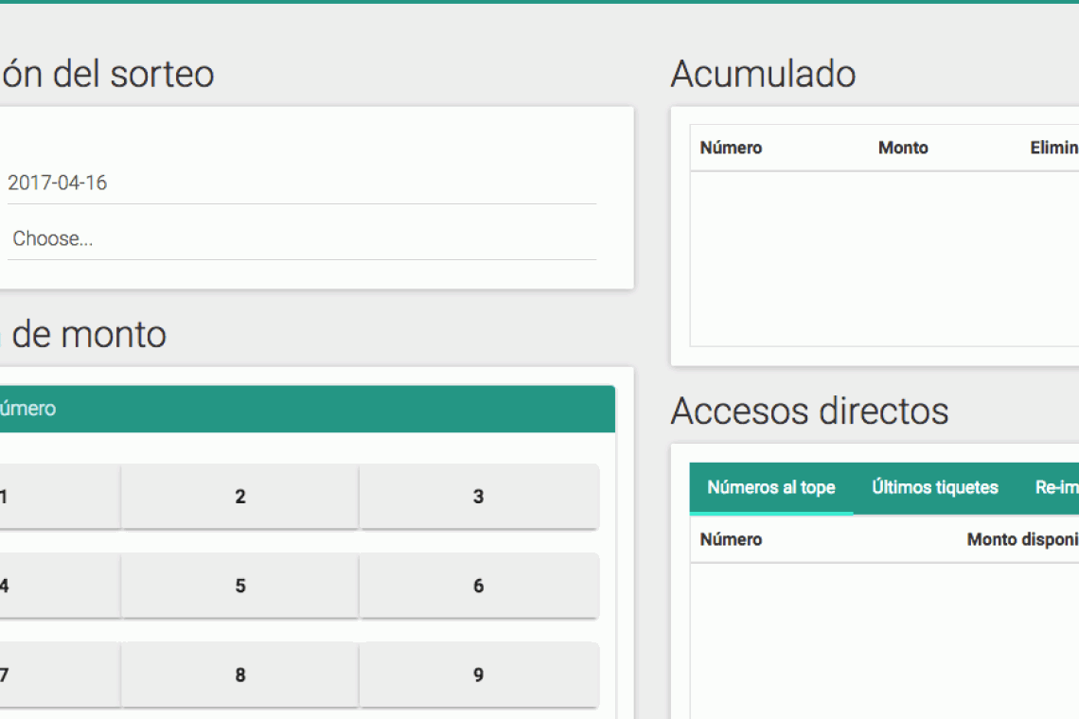Open the Re-im tab in Accesos directos
The height and width of the screenshot is (719, 1079).
[1055, 488]
